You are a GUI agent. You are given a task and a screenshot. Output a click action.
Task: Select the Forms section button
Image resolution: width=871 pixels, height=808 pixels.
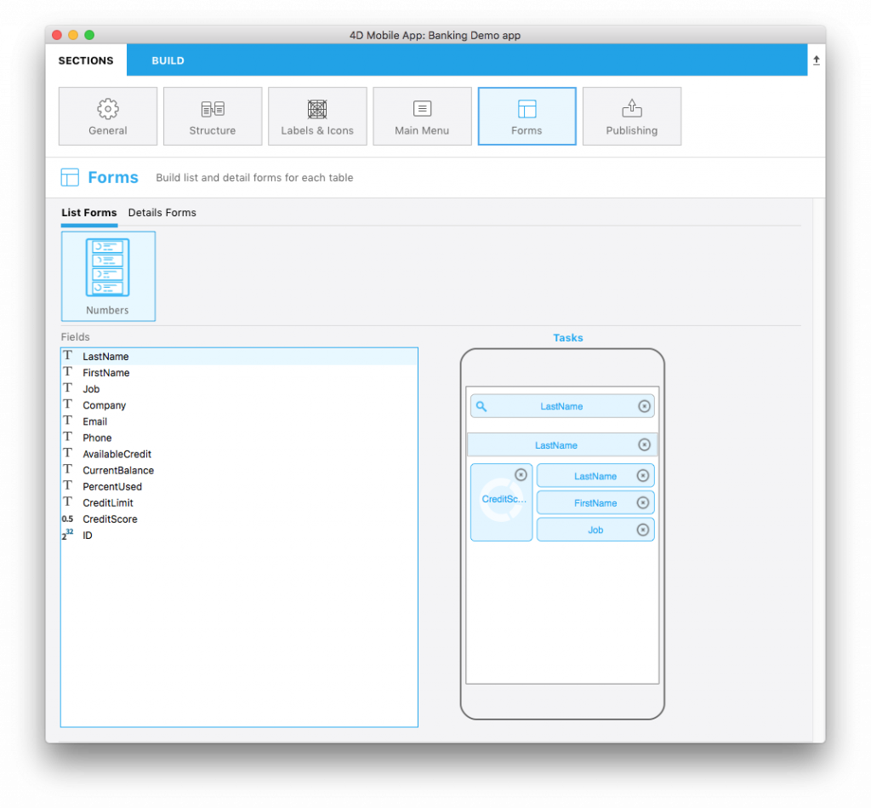(x=527, y=117)
